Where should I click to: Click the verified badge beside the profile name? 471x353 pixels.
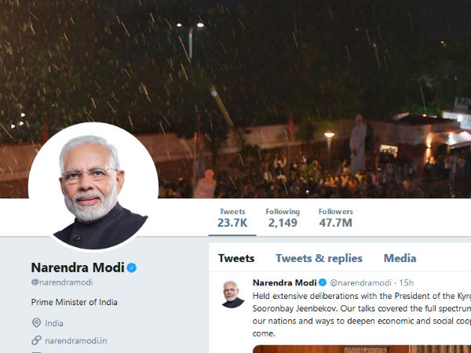pyautogui.click(x=132, y=267)
